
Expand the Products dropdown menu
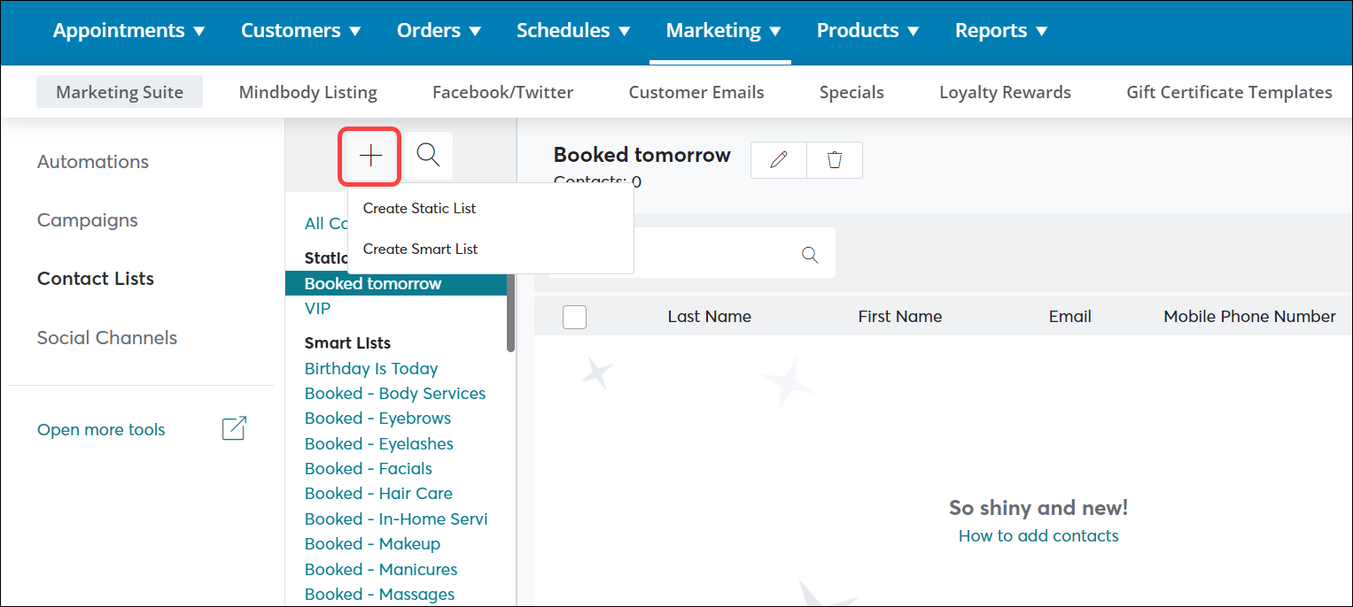pos(868,31)
